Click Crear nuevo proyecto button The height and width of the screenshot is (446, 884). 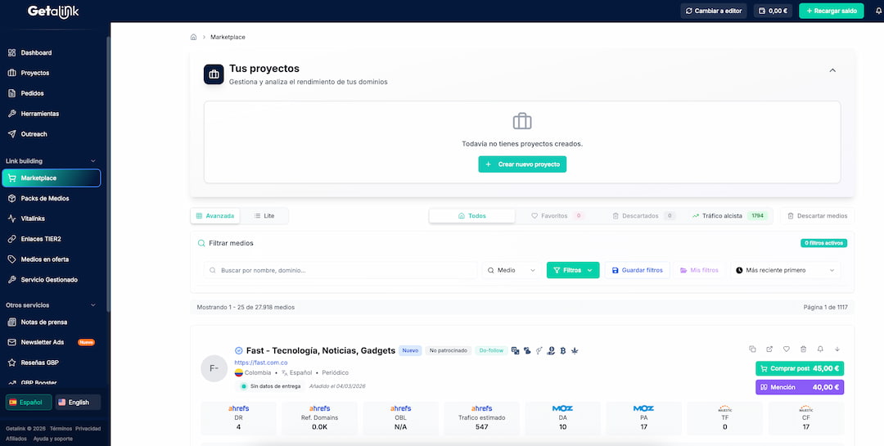[x=522, y=164]
